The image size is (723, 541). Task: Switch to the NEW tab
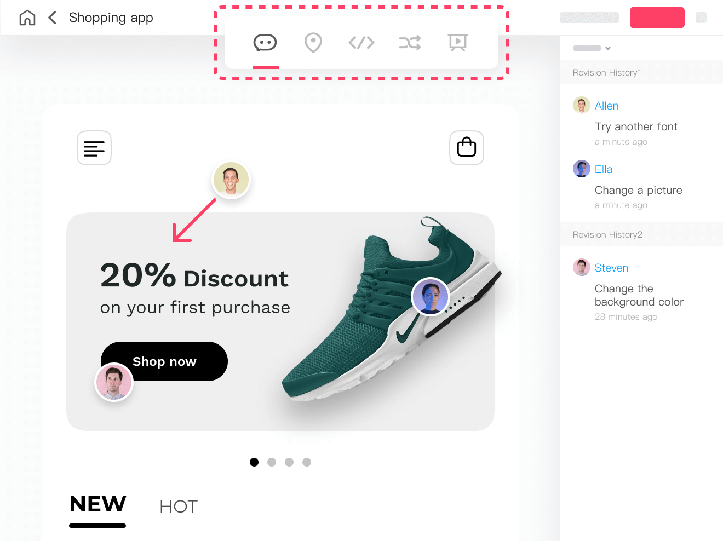[98, 504]
